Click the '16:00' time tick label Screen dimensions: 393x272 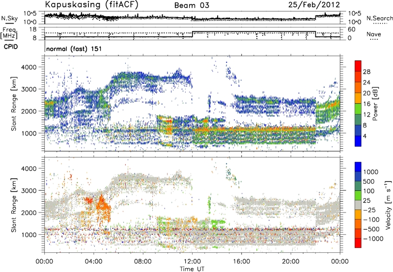point(241,262)
